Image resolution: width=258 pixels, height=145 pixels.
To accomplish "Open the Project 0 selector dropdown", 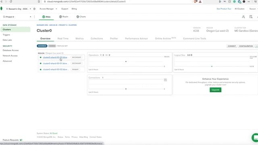I will coord(17,17).
